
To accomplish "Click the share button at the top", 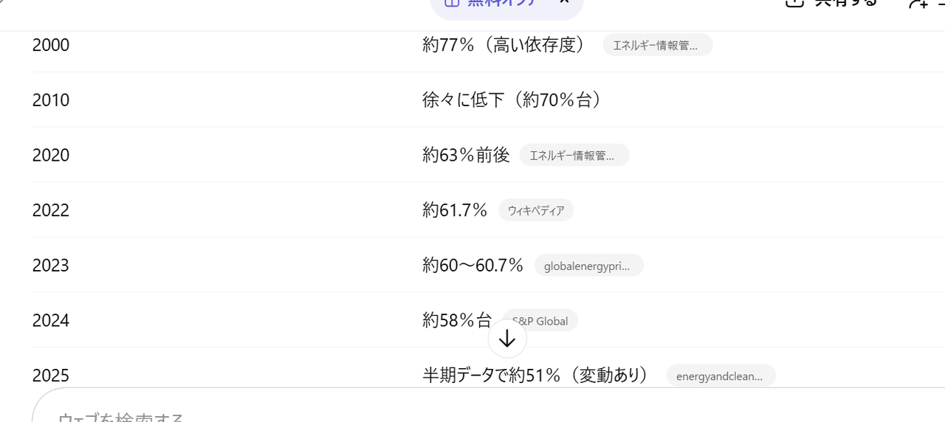I will [x=834, y=3].
